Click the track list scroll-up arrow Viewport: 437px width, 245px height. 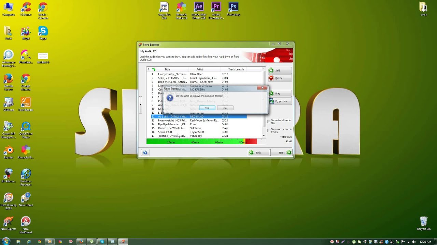pos(264,69)
